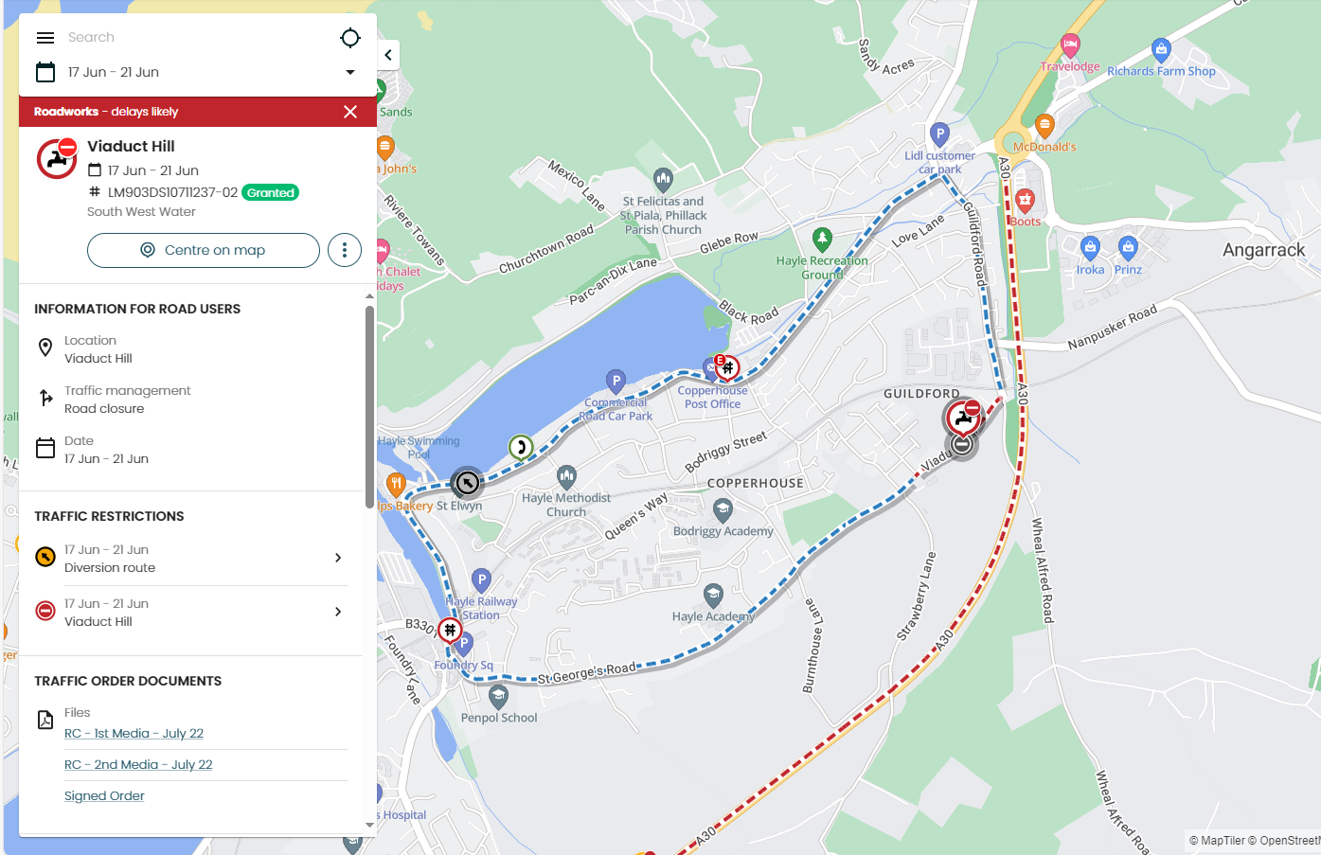
Task: Expand the Diversion route restriction entry
Action: [x=191, y=559]
